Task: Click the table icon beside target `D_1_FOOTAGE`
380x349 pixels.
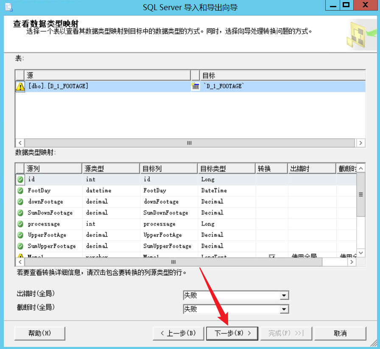Action: [x=196, y=86]
